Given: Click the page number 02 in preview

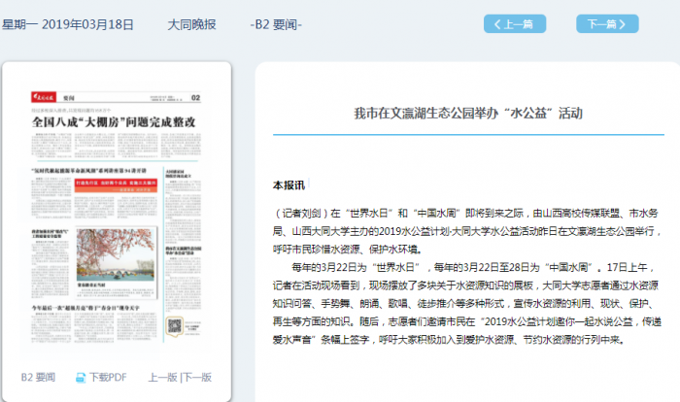Looking at the screenshot, I should 195,98.
